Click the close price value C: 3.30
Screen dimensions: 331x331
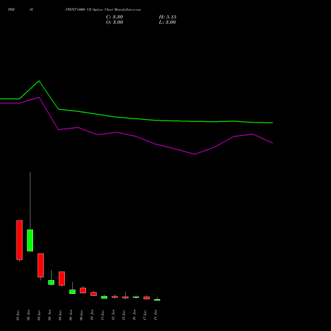[115, 17]
